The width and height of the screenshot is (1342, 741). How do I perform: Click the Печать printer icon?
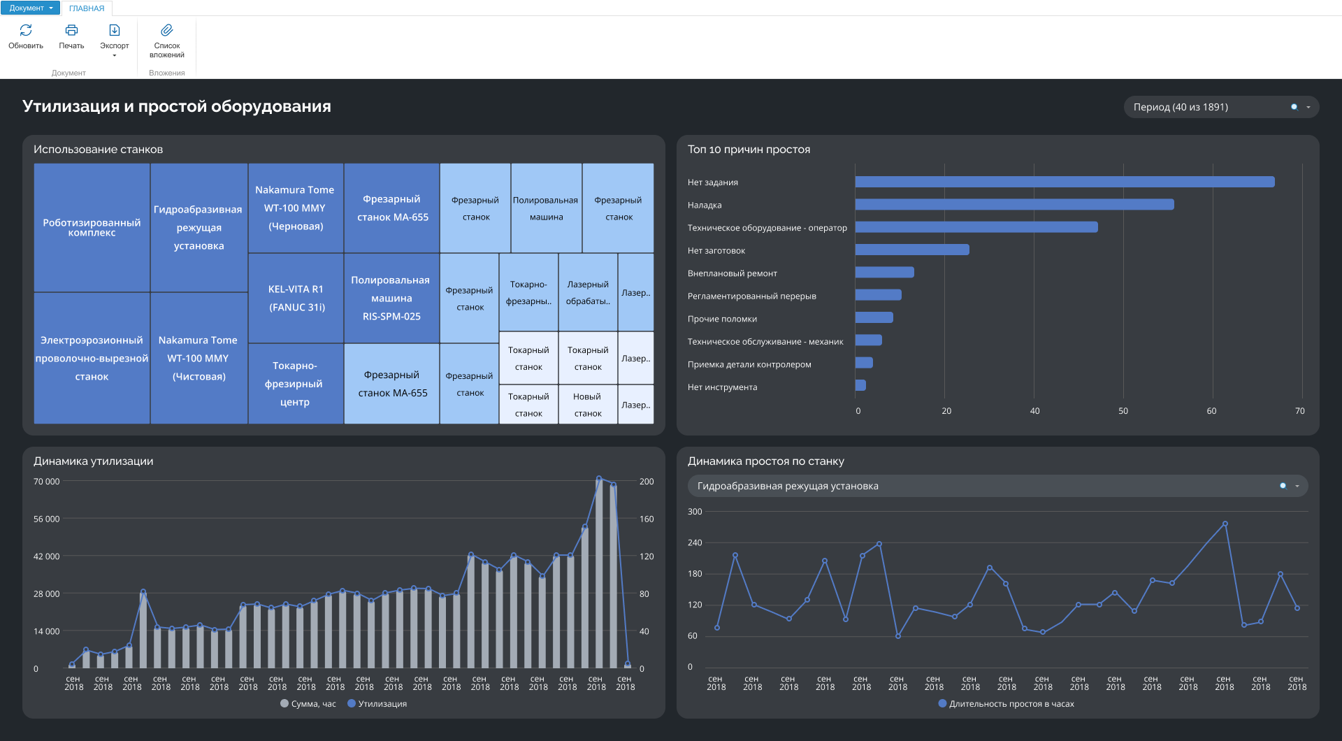[71, 30]
